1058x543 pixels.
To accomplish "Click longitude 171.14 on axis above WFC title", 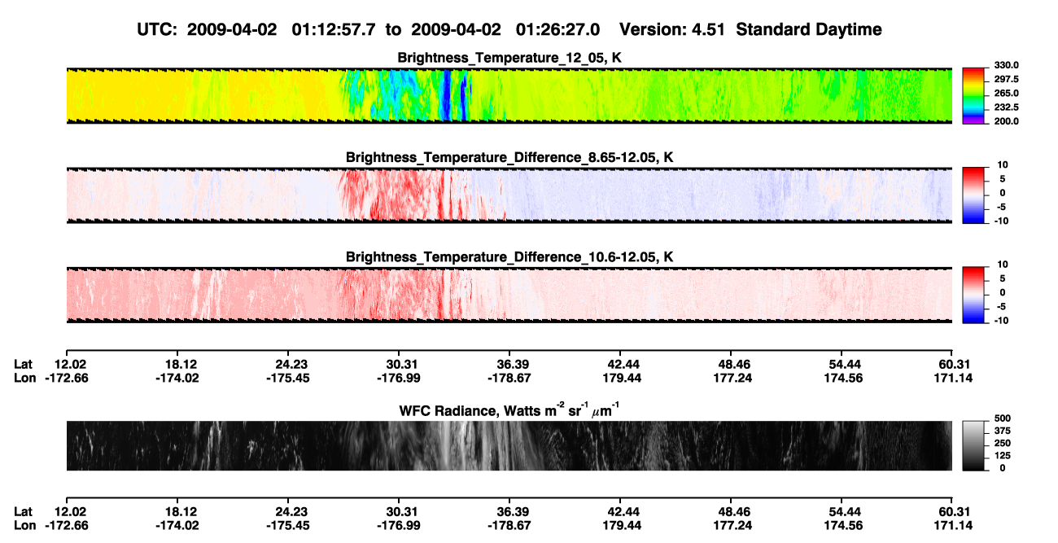I will click(x=952, y=379).
